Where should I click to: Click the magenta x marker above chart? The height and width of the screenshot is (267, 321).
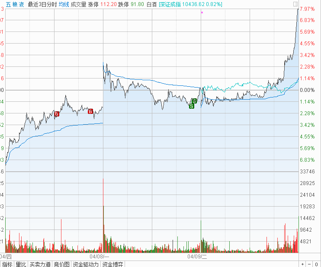pyautogui.click(x=202, y=13)
